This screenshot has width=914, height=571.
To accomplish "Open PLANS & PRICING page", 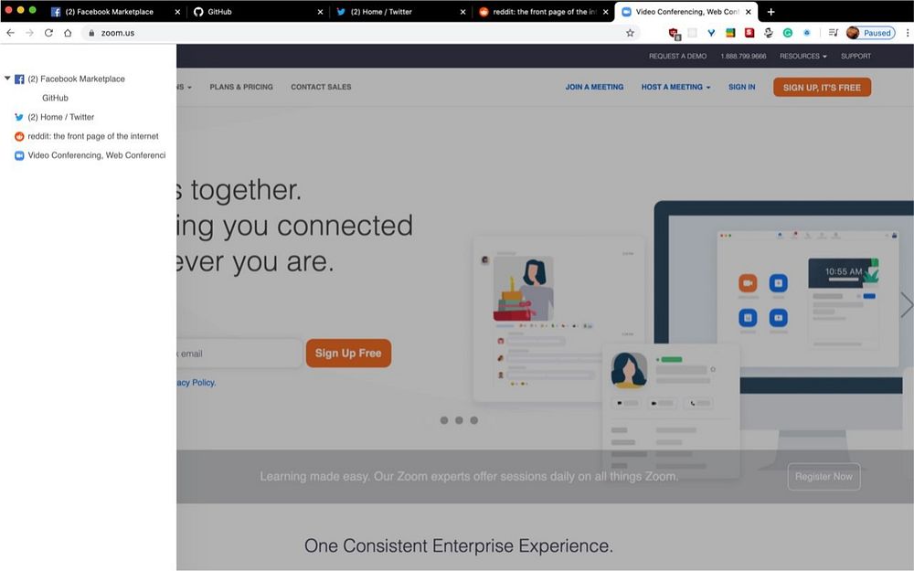I will [x=241, y=88].
